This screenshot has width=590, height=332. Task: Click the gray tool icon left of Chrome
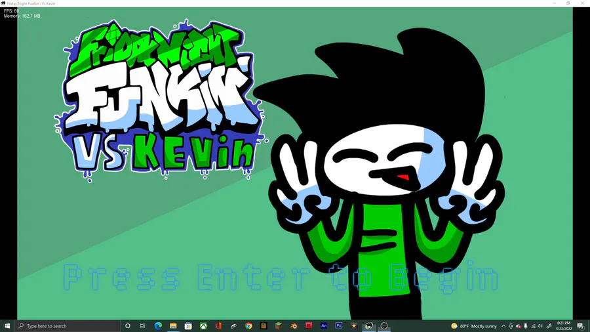coord(233,326)
